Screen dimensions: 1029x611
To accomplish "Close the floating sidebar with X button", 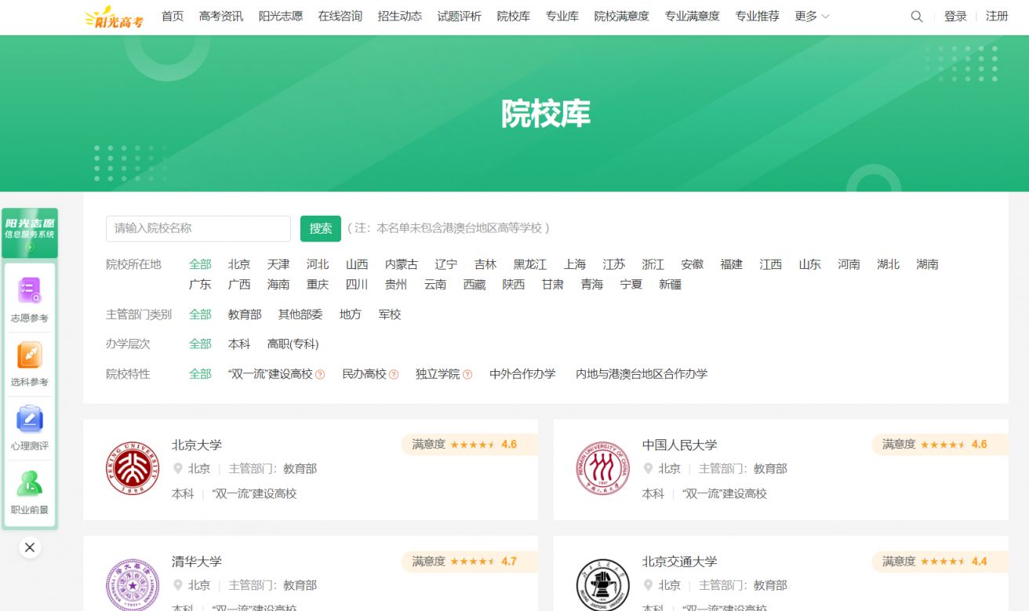I will click(30, 547).
